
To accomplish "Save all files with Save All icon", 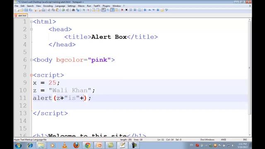I will (x=31, y=10).
